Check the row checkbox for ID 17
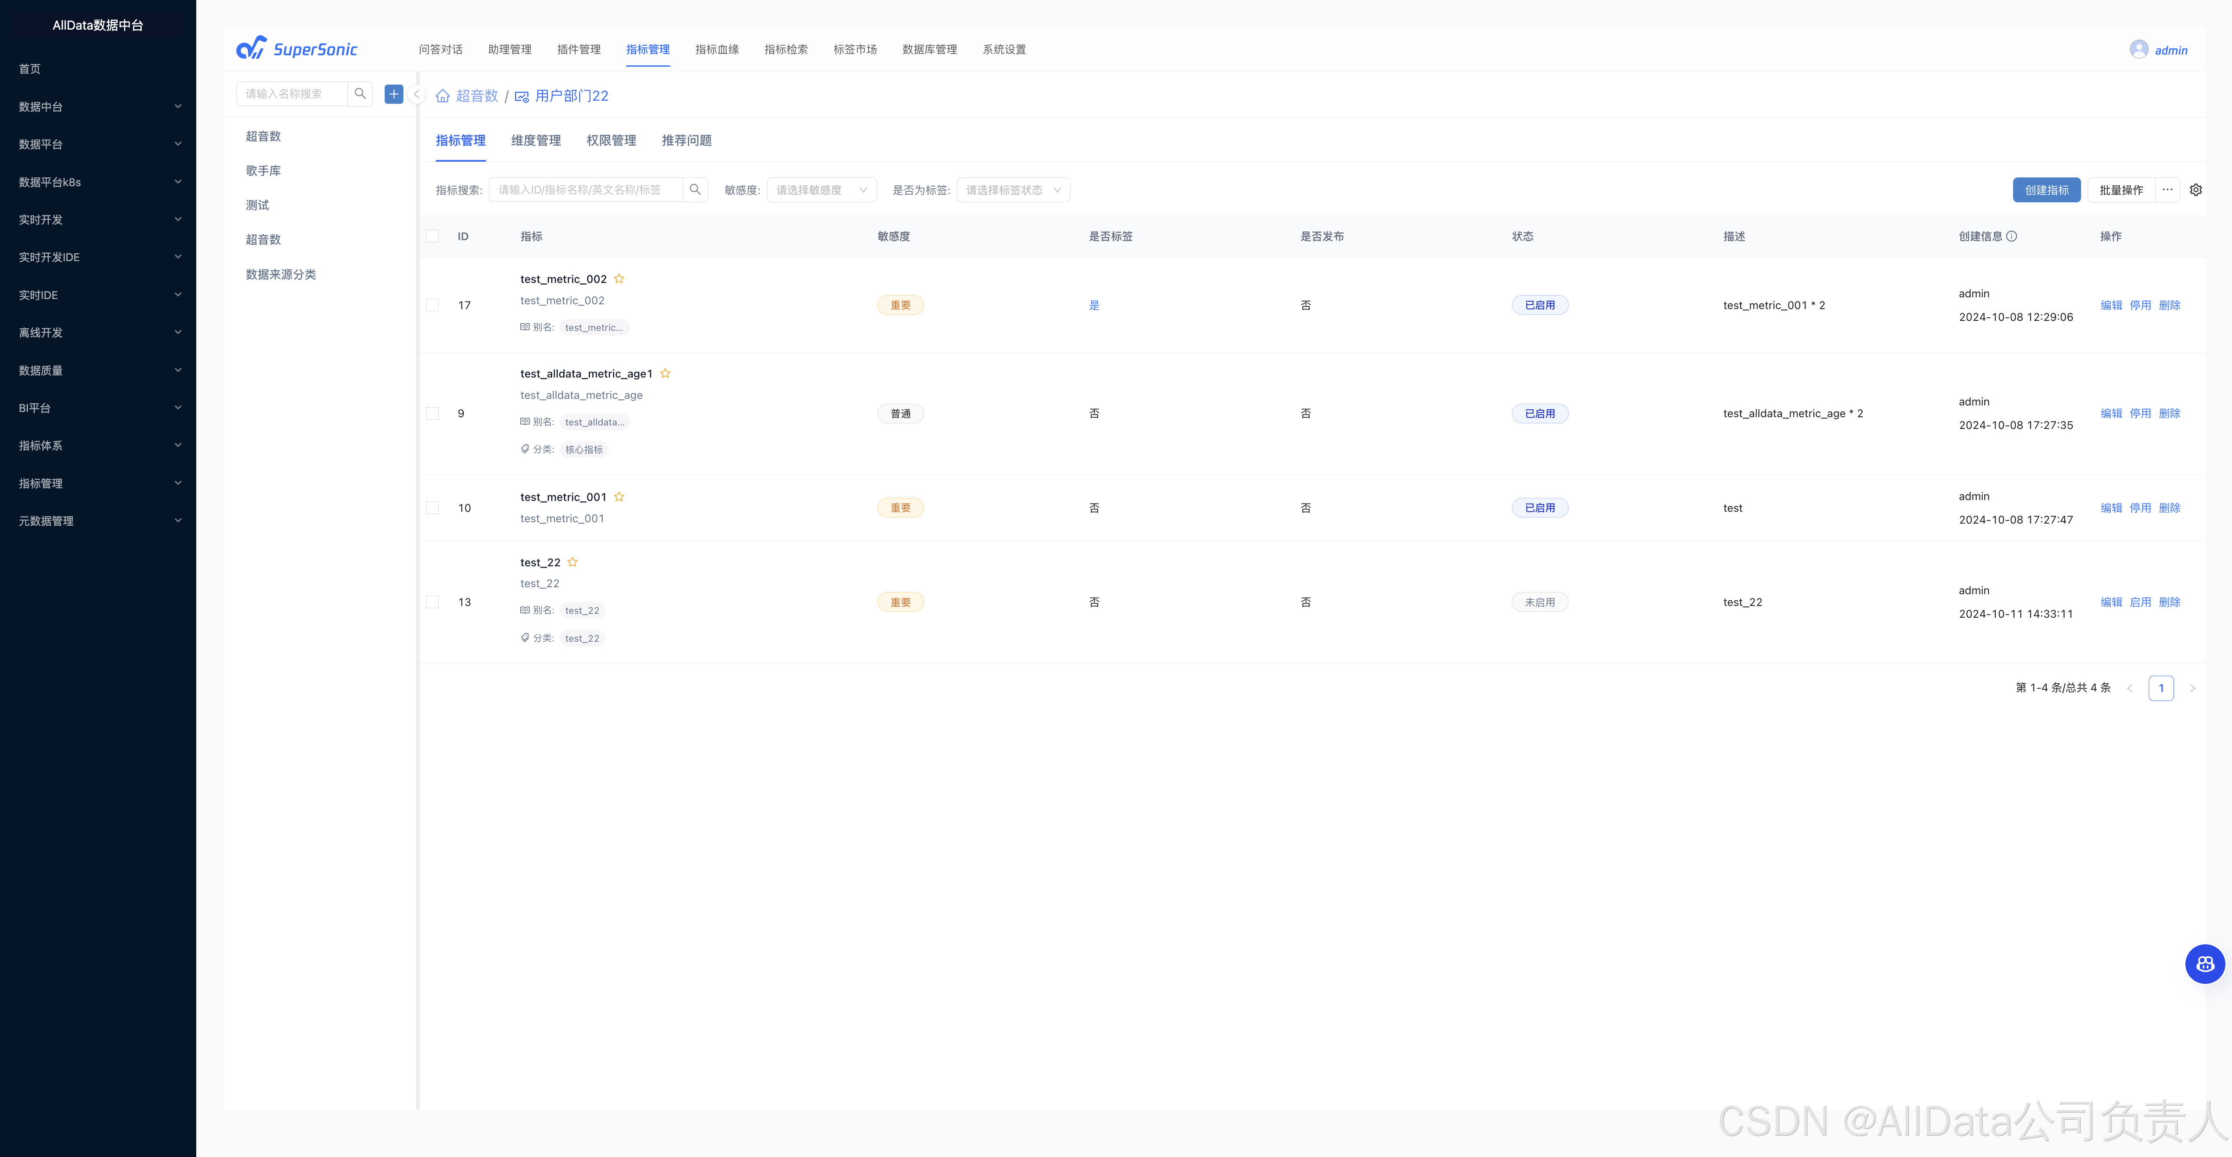This screenshot has height=1157, width=2232. click(x=432, y=305)
